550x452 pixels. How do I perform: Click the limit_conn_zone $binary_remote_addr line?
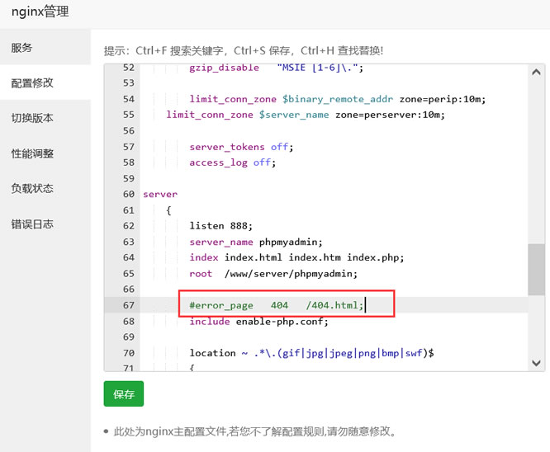(x=337, y=100)
